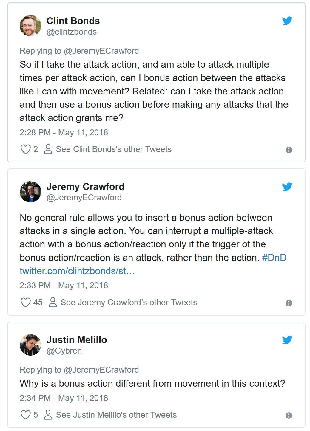Screen dimensions: 310x431
Task: Open the @Cybren handle
Action: click(x=64, y=351)
